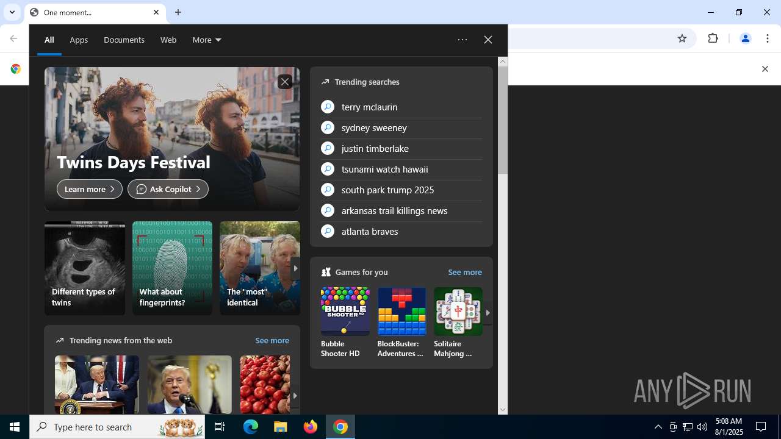Close the Chrome infobar notification

tap(765, 69)
